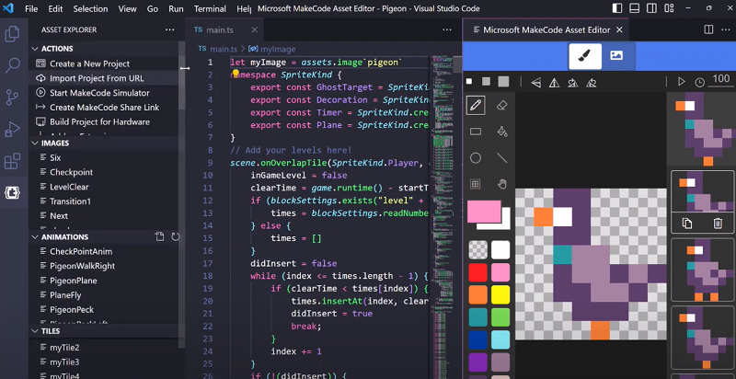
Task: Click Import Project From URL
Action: 97,78
